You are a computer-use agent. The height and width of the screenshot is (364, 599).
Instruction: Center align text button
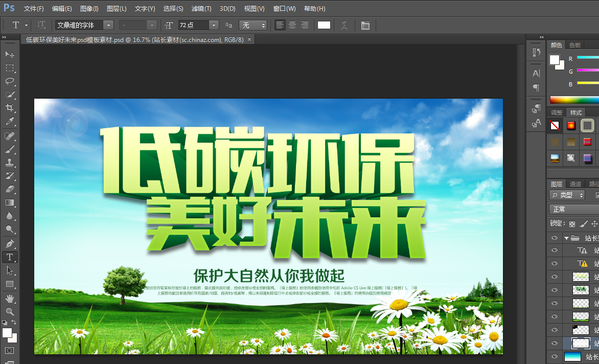292,25
